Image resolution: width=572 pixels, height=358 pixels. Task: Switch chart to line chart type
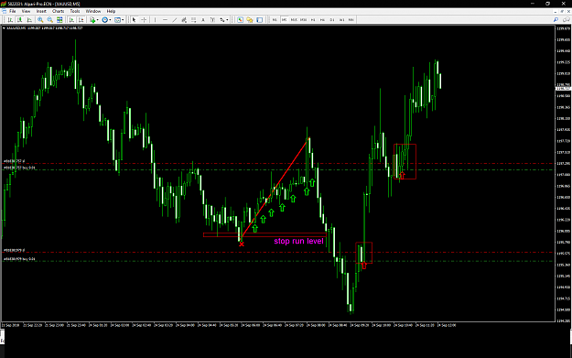tap(29, 20)
